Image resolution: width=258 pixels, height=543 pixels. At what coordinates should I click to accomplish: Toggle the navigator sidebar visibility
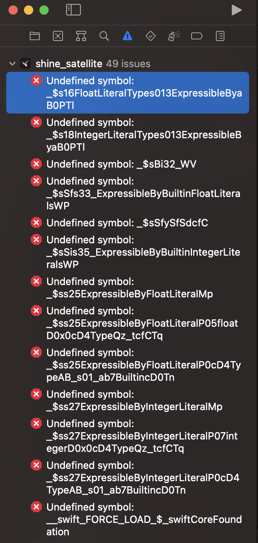tap(73, 10)
